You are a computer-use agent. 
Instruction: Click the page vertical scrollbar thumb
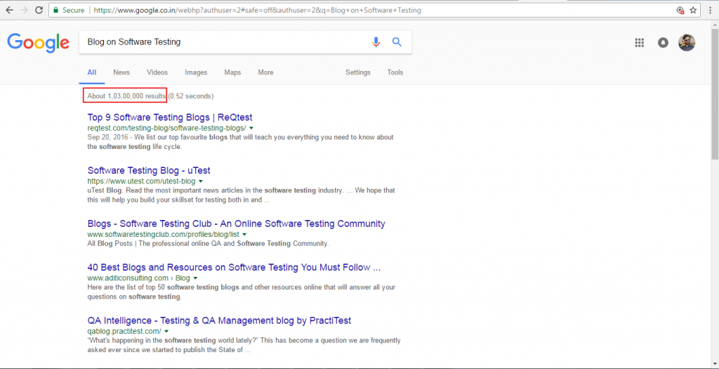click(x=715, y=93)
